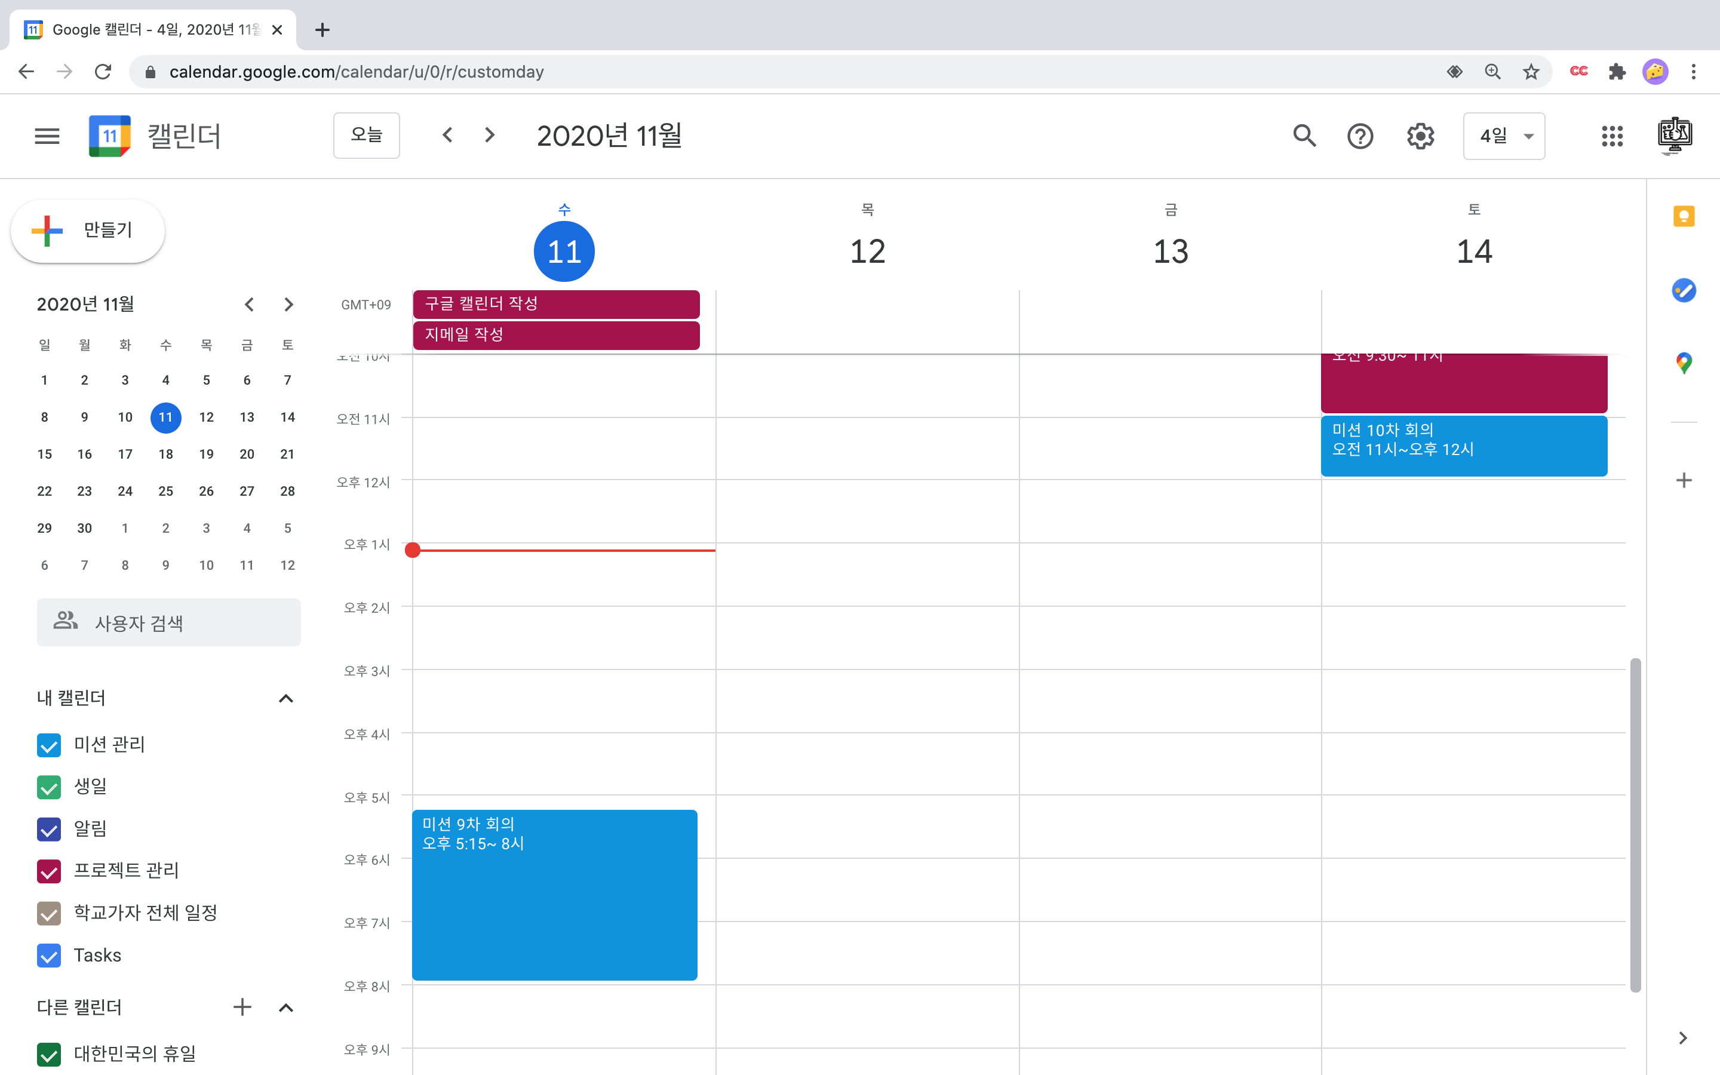The image size is (1720, 1075).
Task: Click the vertical scrollbar of calendar grid
Action: [x=1635, y=825]
